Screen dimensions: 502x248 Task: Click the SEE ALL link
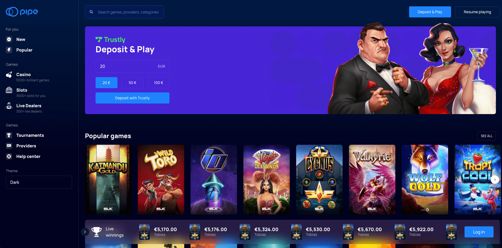tap(486, 136)
